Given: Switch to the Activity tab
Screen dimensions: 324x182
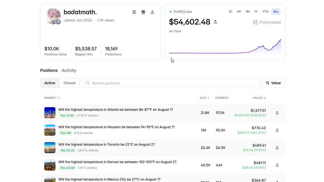Looking at the screenshot, I should [x=69, y=70].
